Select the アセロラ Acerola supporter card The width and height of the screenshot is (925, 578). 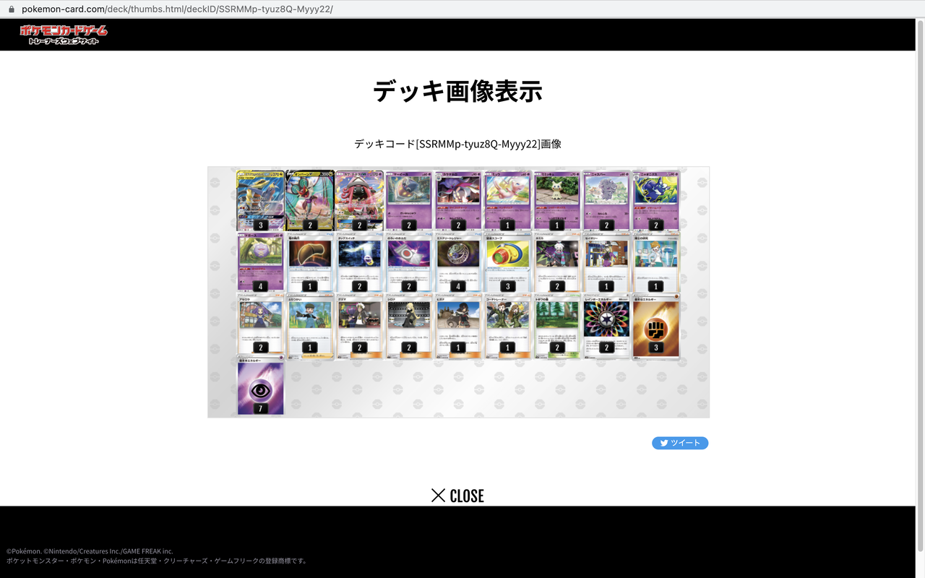(x=261, y=323)
